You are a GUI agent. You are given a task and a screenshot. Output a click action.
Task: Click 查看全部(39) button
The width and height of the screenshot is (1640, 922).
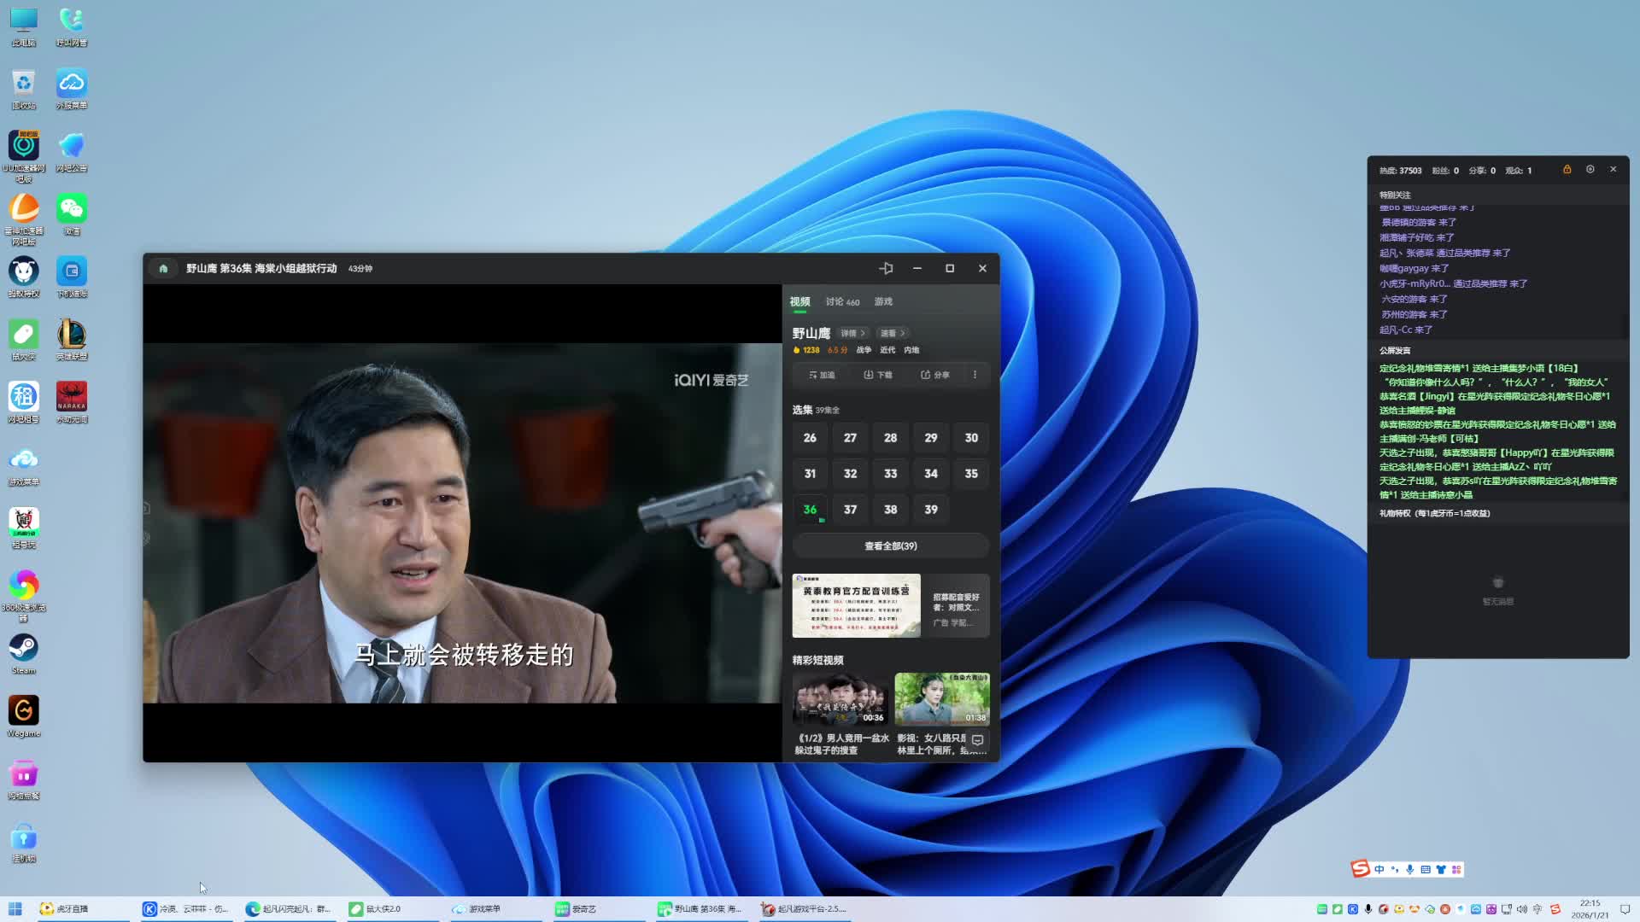click(x=890, y=546)
